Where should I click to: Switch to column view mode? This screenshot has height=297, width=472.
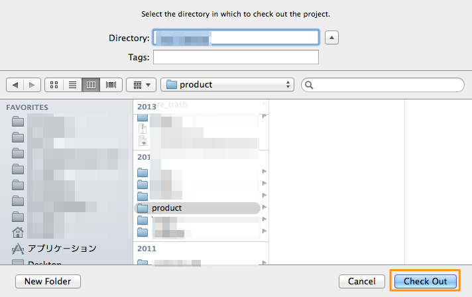[x=91, y=85]
